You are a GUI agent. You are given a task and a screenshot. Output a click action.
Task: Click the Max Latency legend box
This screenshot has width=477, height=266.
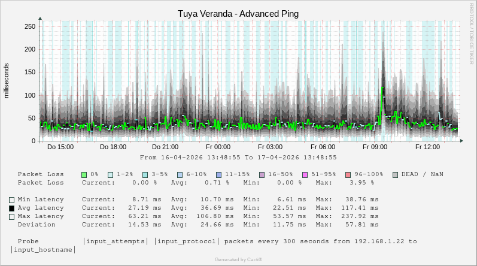click(11, 216)
